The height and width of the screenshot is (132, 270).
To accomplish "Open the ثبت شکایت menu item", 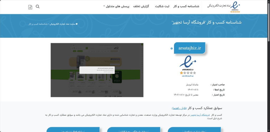I will pos(162,6).
